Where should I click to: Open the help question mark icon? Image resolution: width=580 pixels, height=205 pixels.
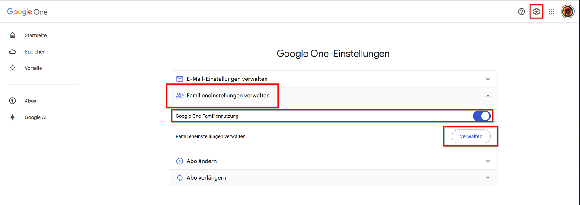coord(521,12)
